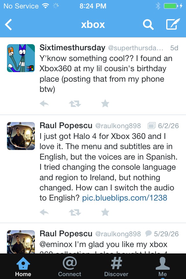Favorite Sixtimesthursday's tweet with star
Image resolution: width=186 pixels, height=279 pixels.
click(x=105, y=103)
